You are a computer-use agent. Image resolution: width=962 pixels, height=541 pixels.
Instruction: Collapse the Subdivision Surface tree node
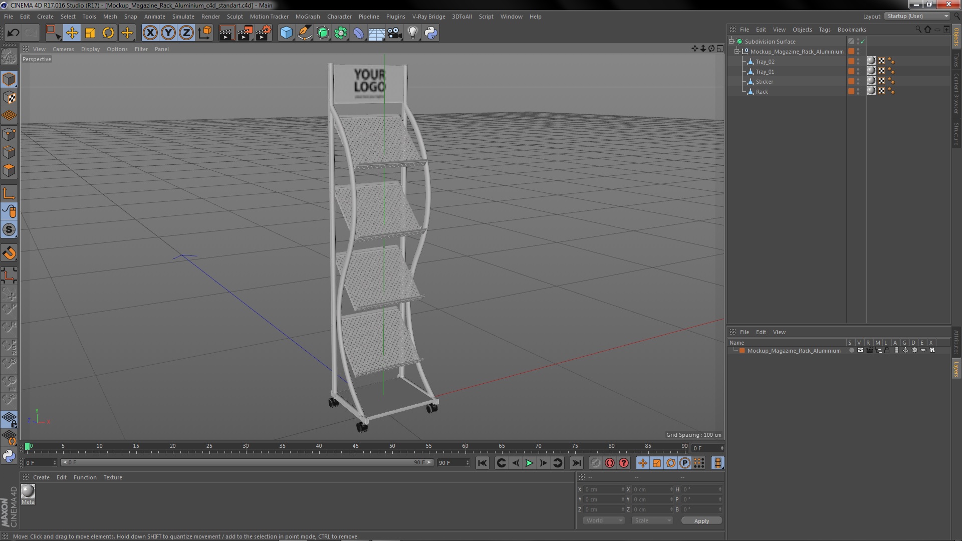click(732, 42)
